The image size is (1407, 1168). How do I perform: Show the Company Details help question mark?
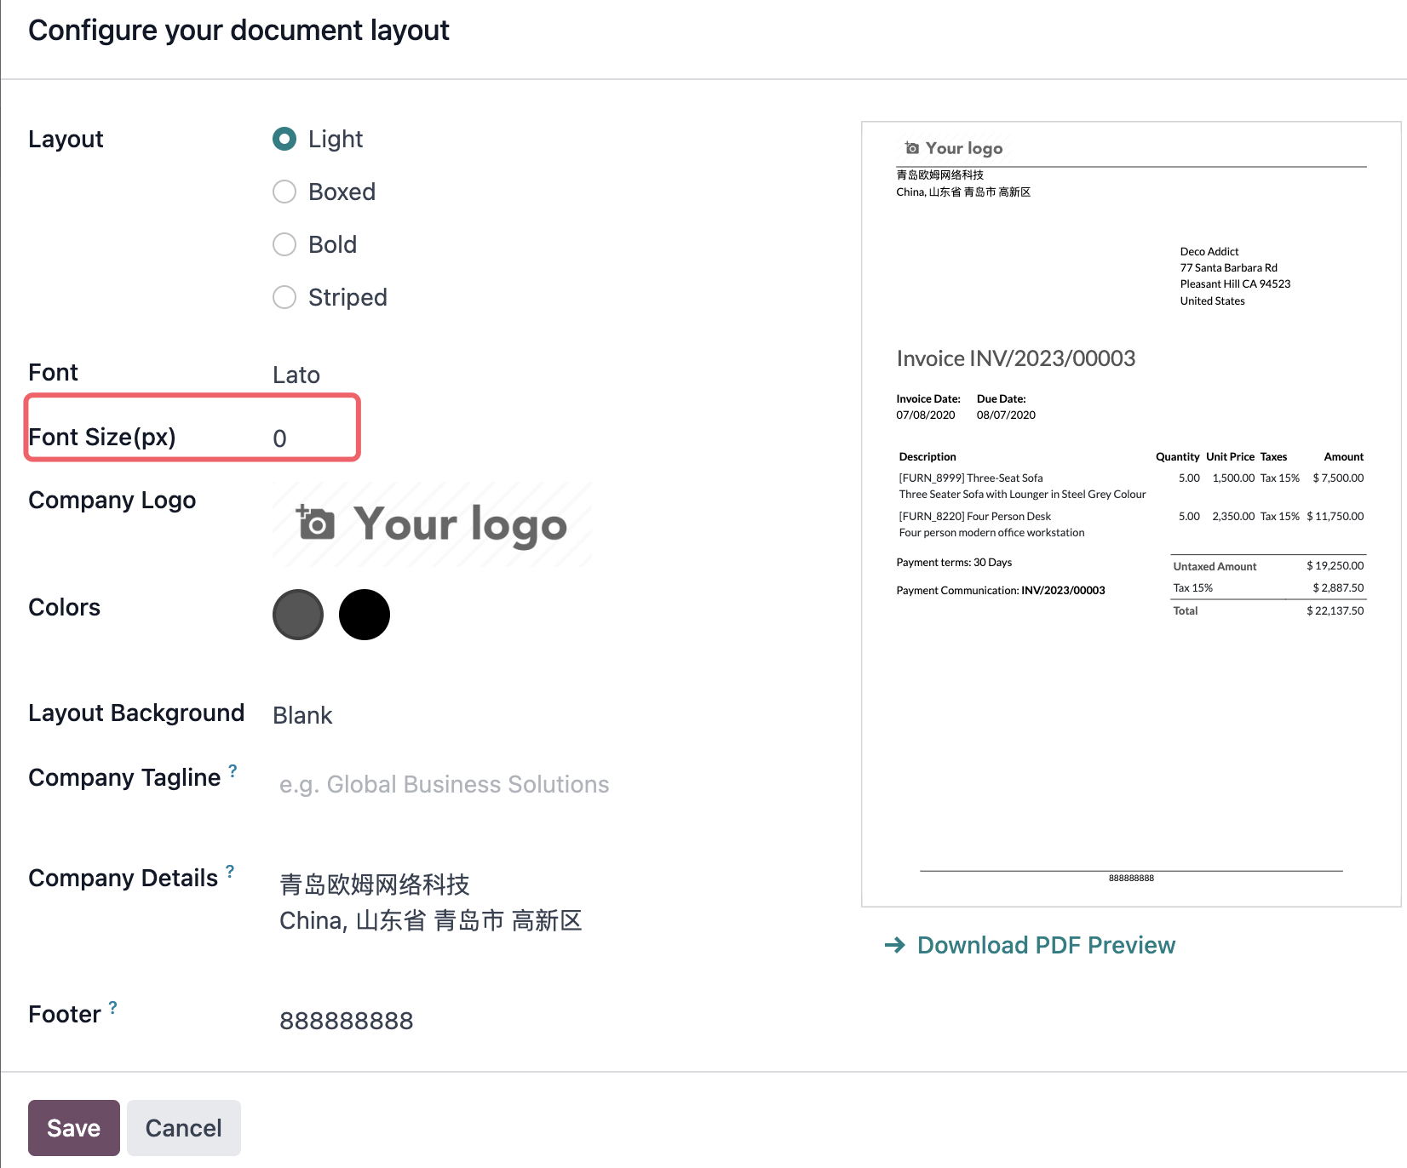[230, 871]
